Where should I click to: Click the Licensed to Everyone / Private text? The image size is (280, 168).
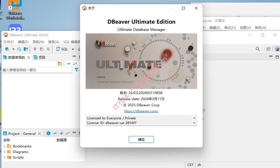pyautogui.click(x=112, y=118)
